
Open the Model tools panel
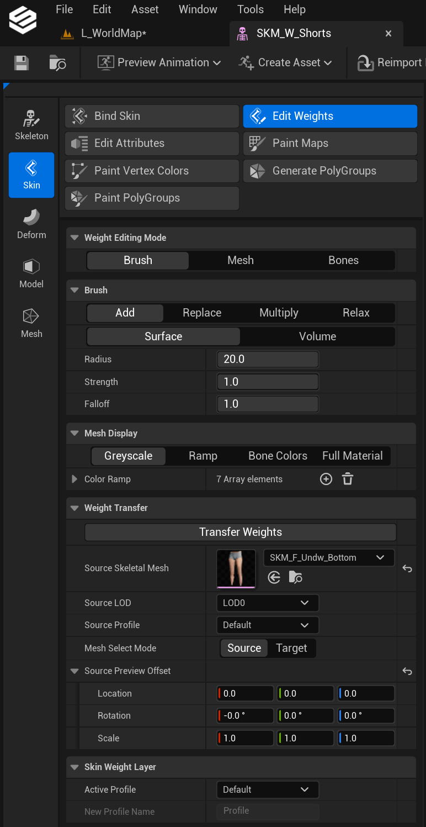pyautogui.click(x=31, y=273)
